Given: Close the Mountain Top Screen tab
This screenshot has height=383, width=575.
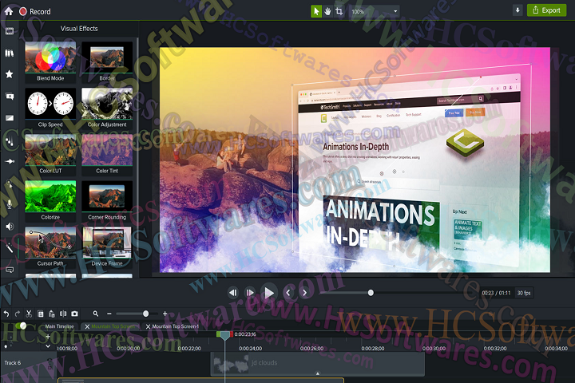Looking at the screenshot, I should [87, 326].
